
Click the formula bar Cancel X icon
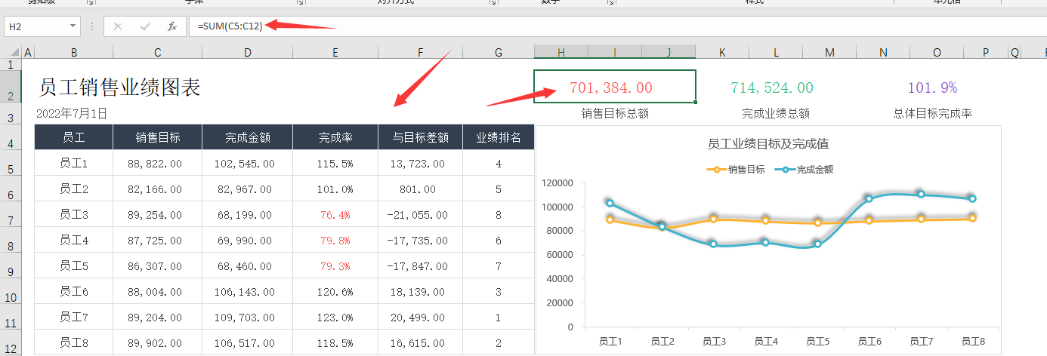click(x=118, y=26)
